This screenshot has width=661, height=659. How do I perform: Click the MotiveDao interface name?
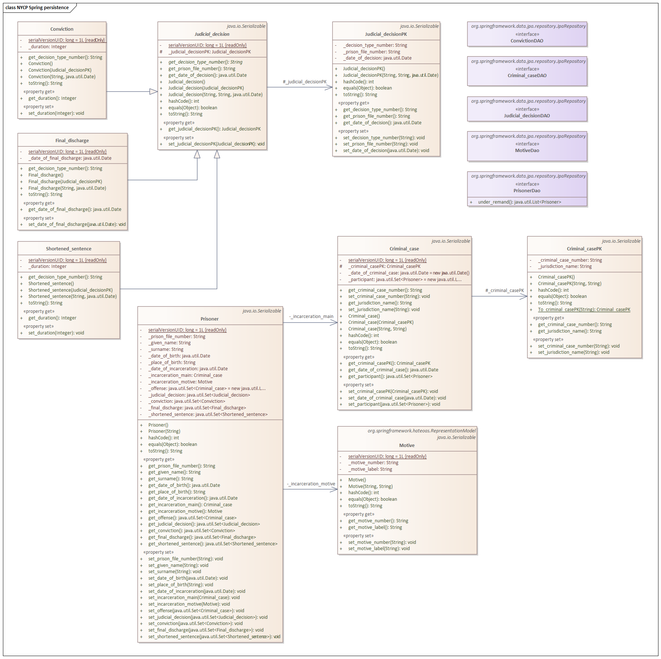click(x=527, y=151)
